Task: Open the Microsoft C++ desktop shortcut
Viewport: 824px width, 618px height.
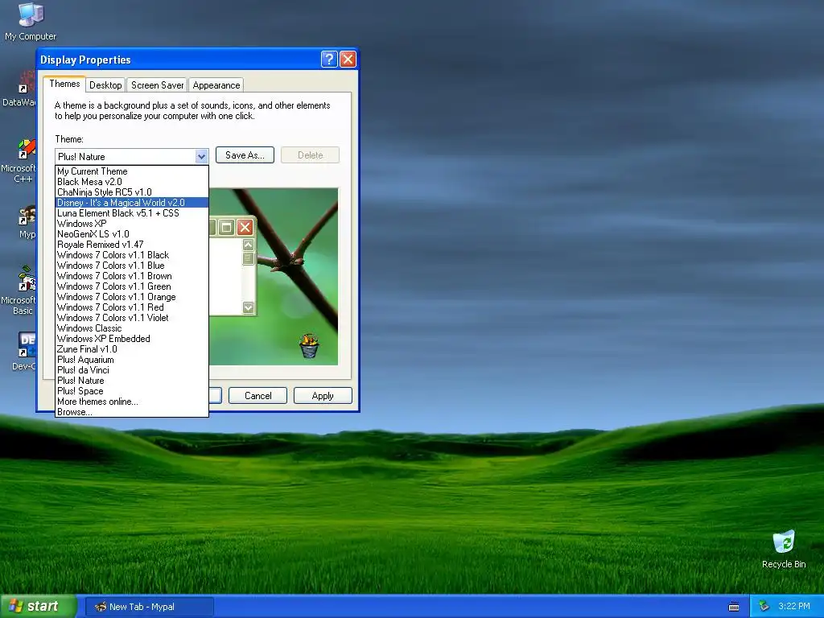Action: click(27, 148)
